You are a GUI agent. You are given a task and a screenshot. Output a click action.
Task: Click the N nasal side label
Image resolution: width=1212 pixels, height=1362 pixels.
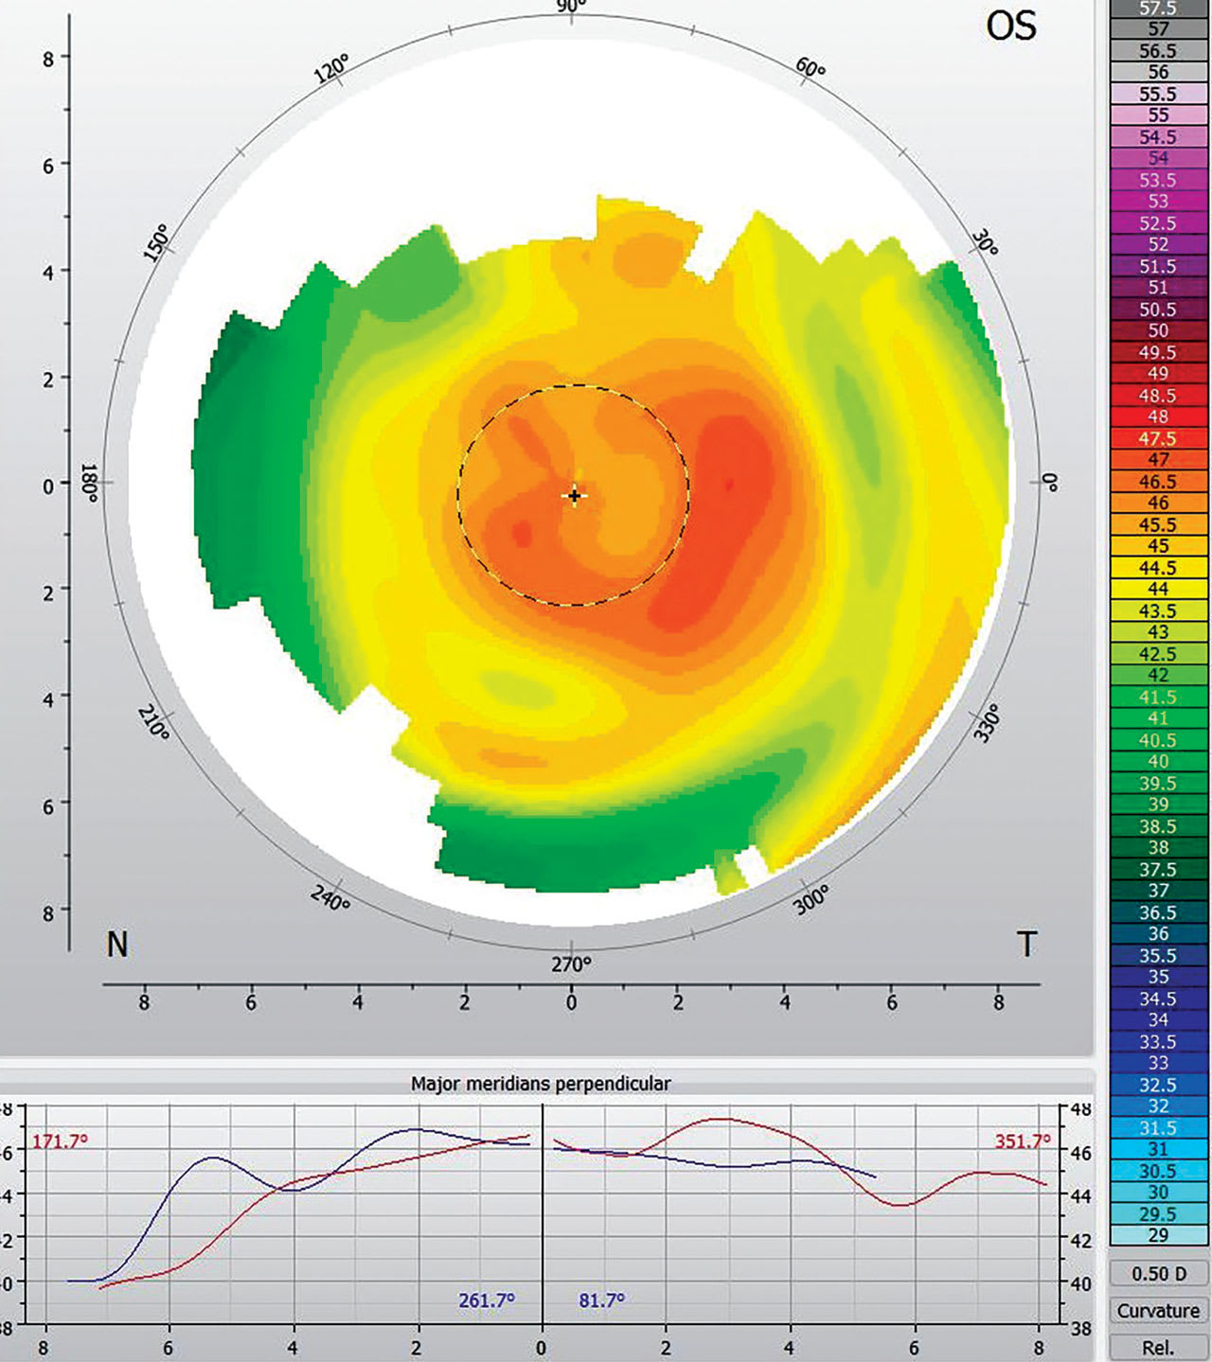click(x=117, y=945)
